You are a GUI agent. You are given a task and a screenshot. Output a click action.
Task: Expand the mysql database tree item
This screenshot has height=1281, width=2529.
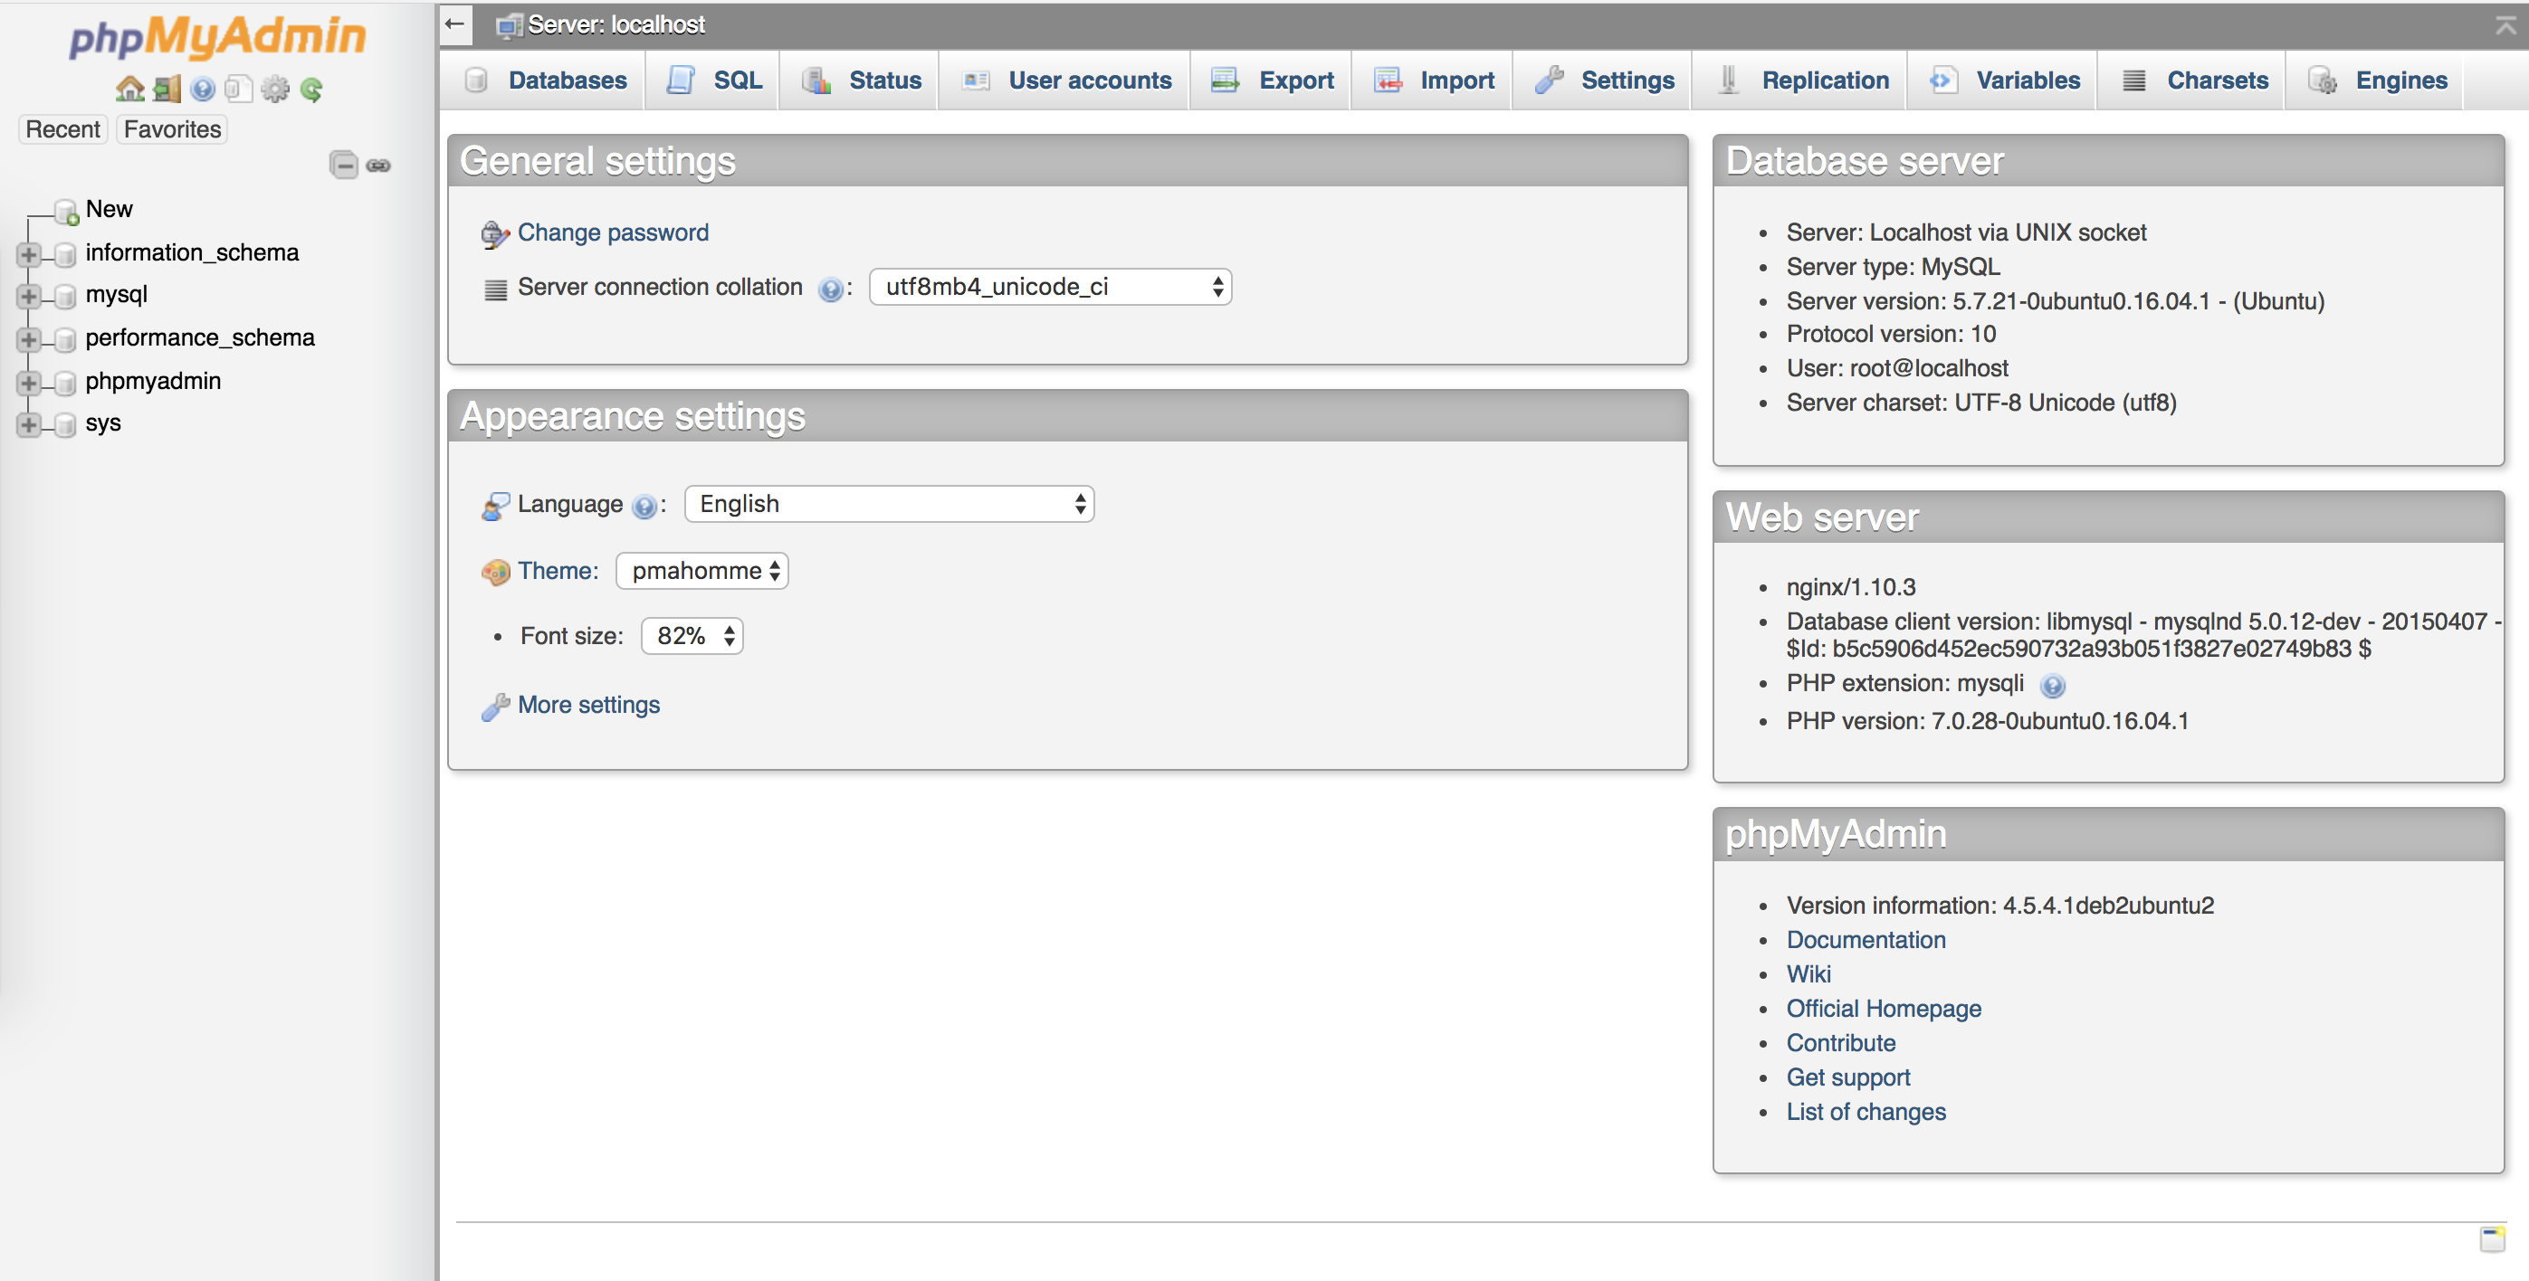(x=28, y=294)
